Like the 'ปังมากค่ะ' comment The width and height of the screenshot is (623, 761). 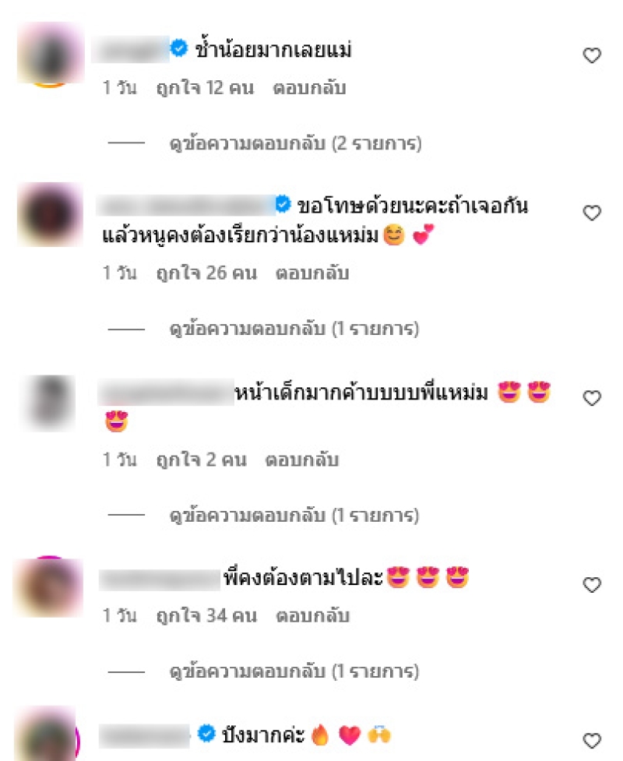point(592,741)
